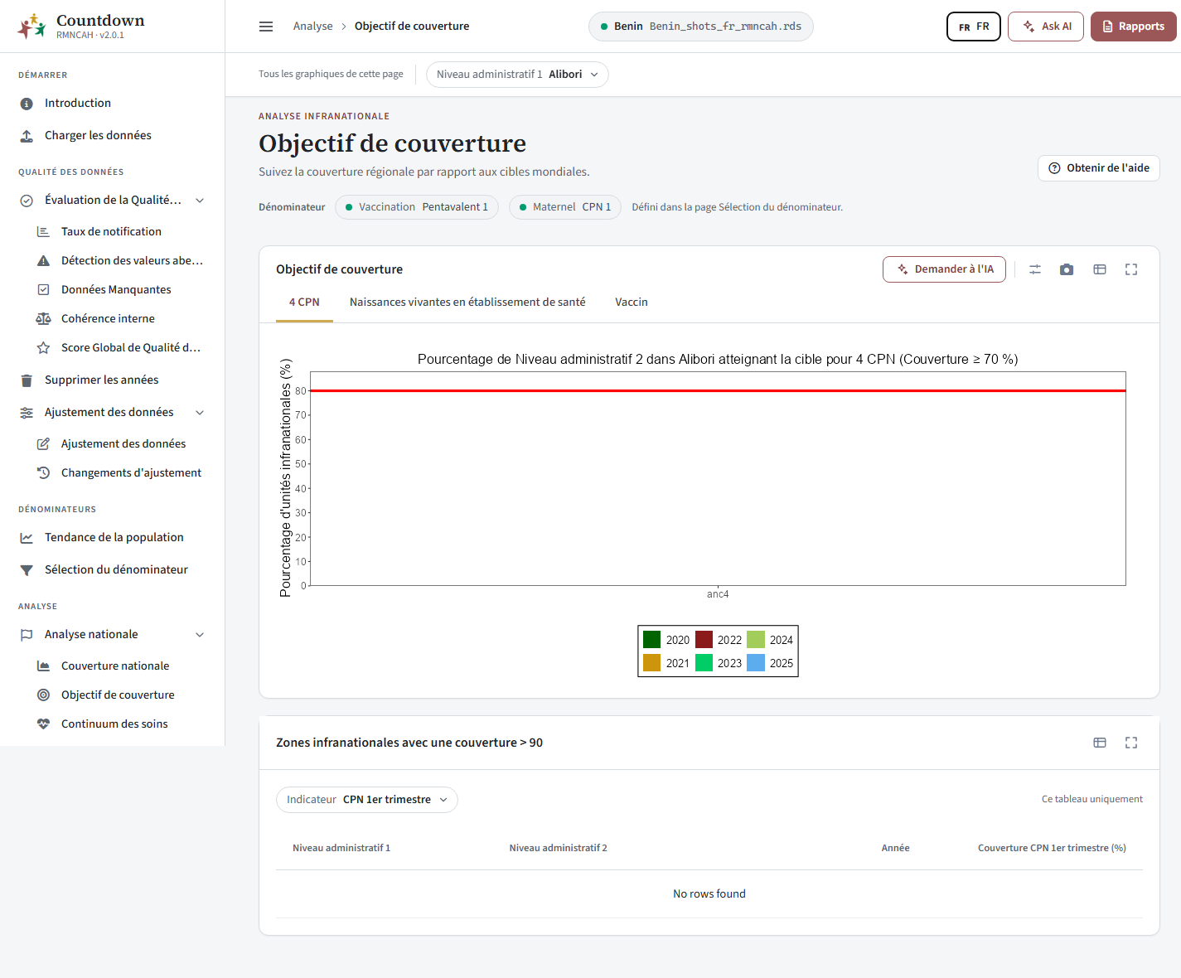
Task: Click the Cohérence interne balance icon
Action: [x=43, y=319]
